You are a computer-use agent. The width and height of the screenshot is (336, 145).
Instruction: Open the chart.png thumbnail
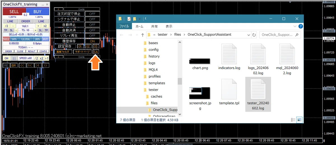tap(200, 61)
